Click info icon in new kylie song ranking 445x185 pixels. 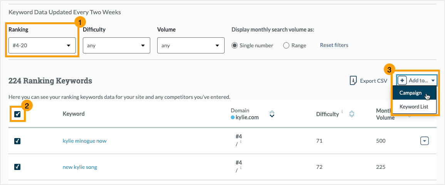click(241, 168)
